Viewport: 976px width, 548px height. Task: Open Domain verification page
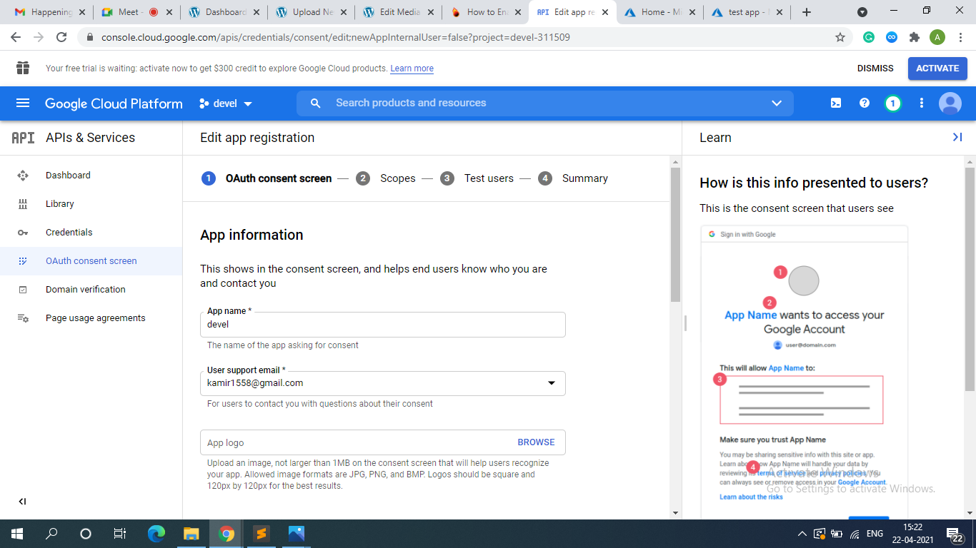click(85, 290)
